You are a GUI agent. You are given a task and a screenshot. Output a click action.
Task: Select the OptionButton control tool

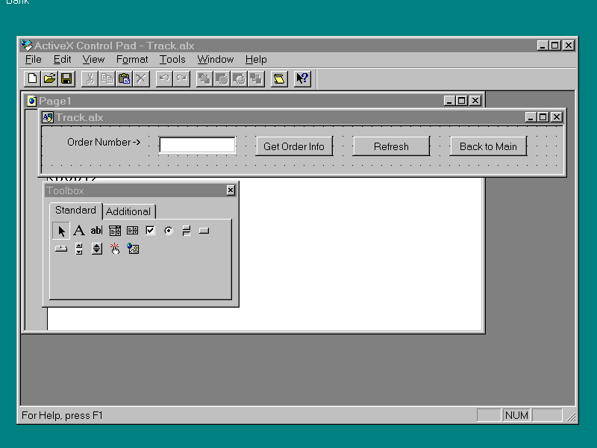click(x=168, y=231)
